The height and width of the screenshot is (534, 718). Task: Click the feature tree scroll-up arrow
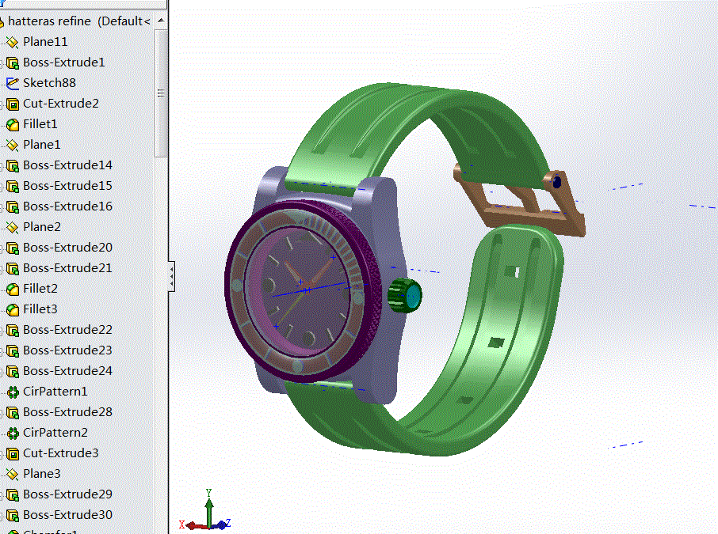(161, 21)
